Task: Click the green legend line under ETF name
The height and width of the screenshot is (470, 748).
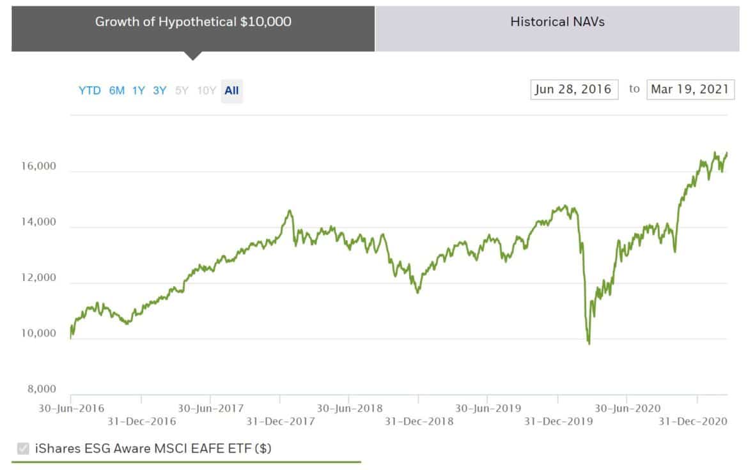Action: [x=186, y=461]
